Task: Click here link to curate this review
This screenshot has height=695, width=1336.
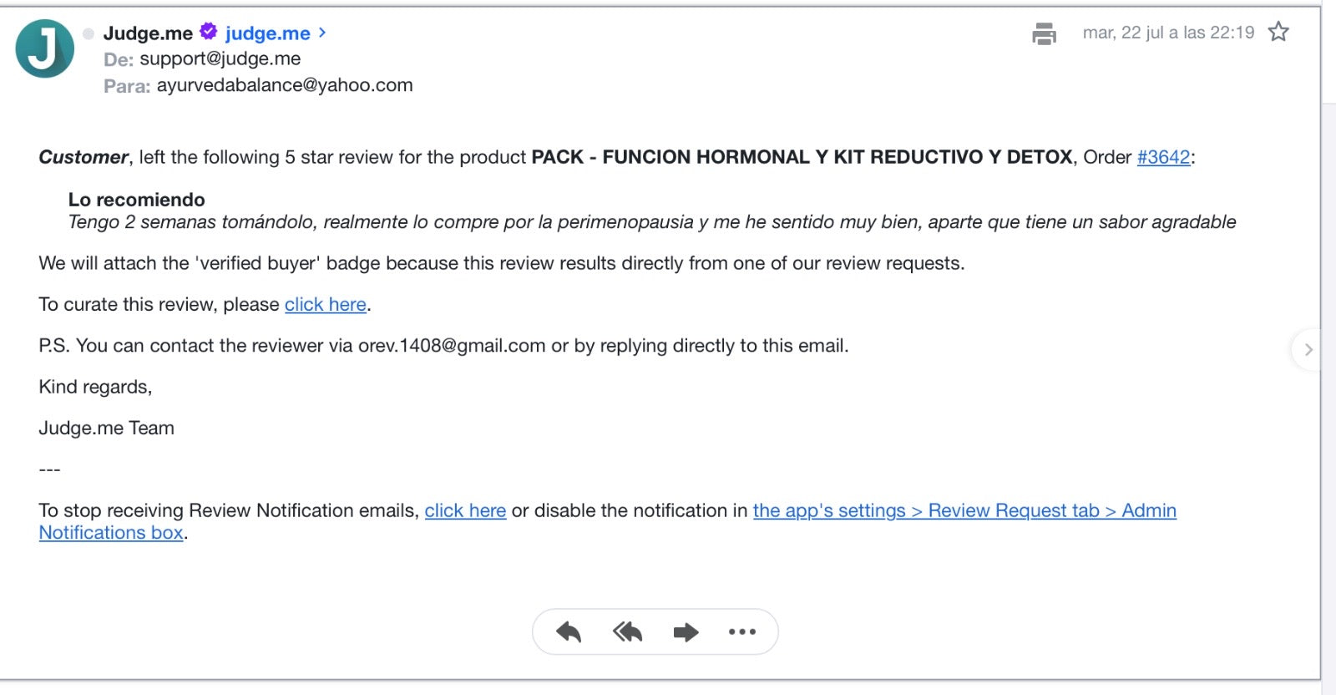Action: [326, 305]
